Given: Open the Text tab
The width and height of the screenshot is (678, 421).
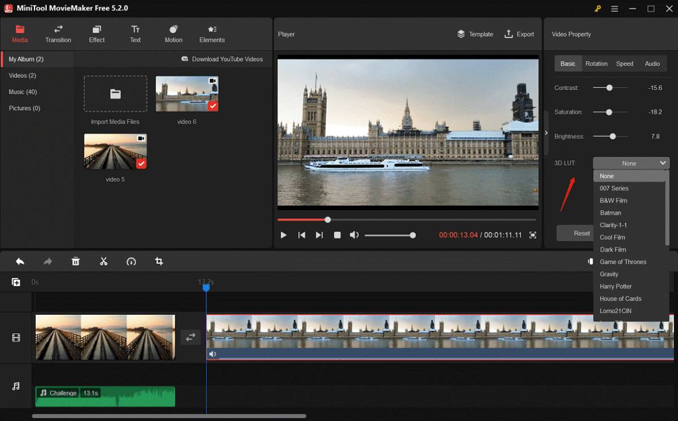Looking at the screenshot, I should [135, 34].
